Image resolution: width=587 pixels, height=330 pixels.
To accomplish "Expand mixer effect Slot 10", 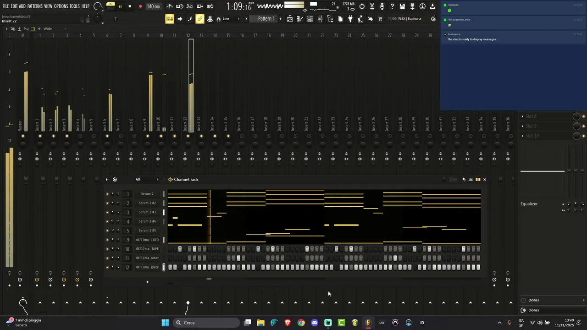I will 522,136.
